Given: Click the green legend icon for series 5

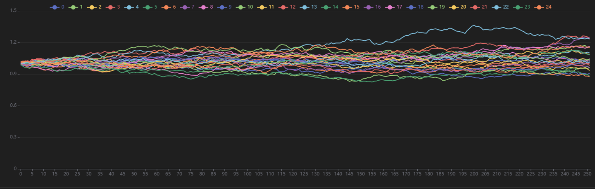Looking at the screenshot, I should tap(148, 7).
